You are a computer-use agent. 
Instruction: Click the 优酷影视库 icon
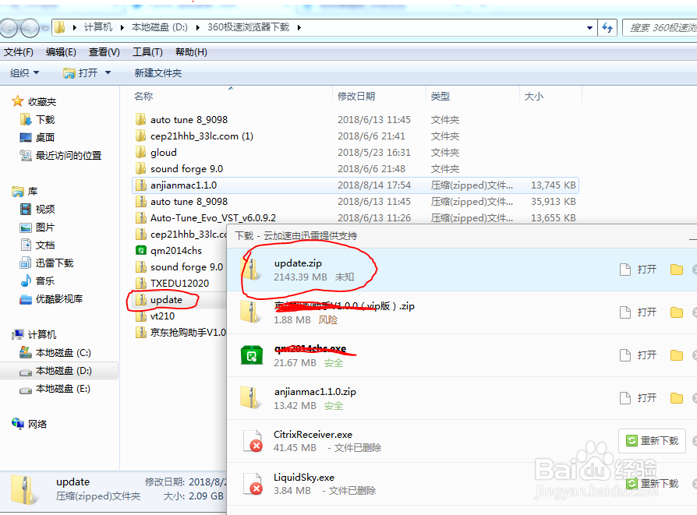[26, 299]
